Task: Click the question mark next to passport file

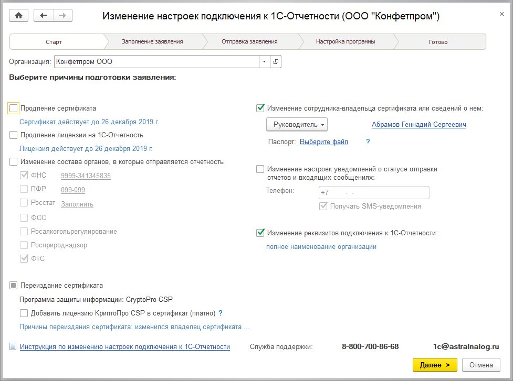Action: pos(368,141)
